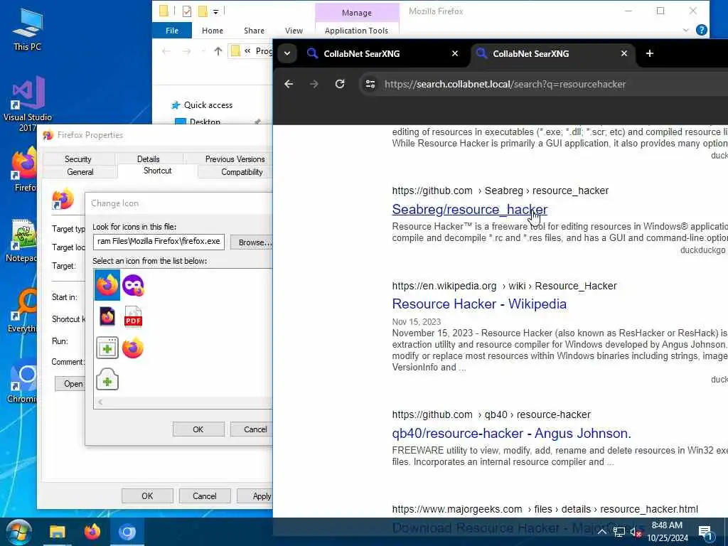Switch to General tab in Firefox Properties
Viewport: 728px width, 546px height.
click(80, 172)
